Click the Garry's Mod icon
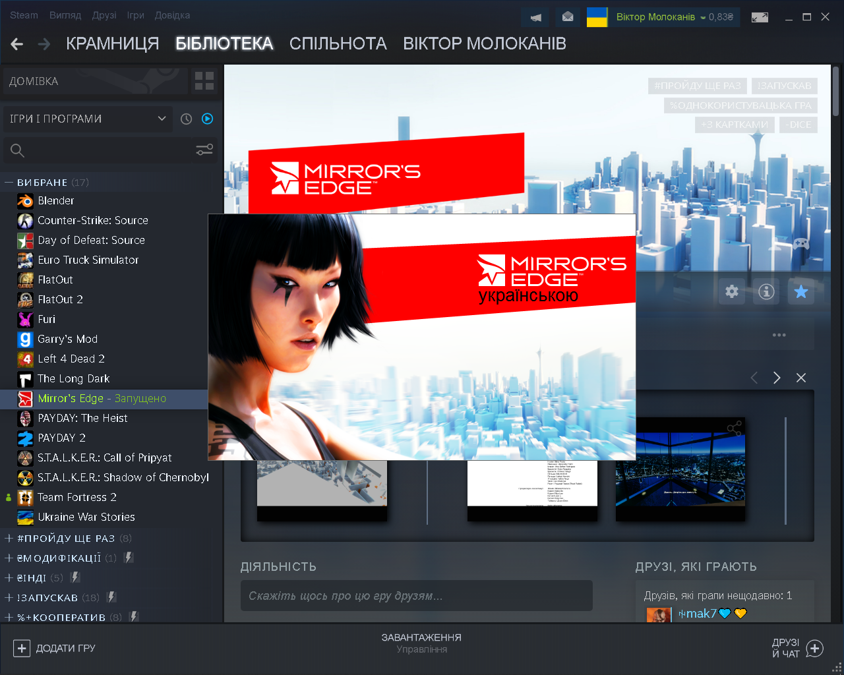 pyautogui.click(x=25, y=339)
